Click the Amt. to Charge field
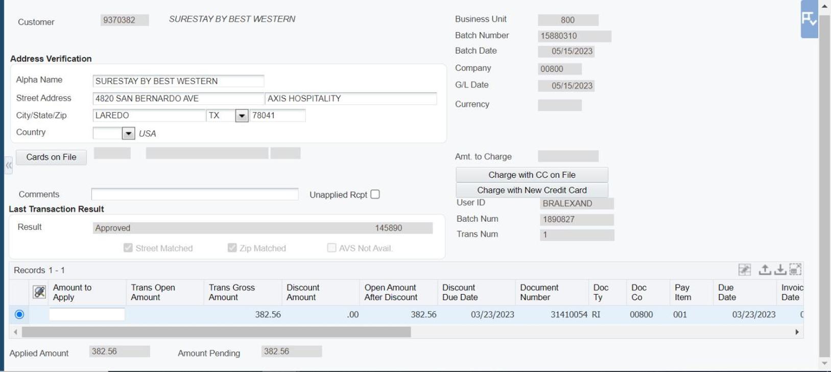Image resolution: width=831 pixels, height=372 pixels. 568,156
